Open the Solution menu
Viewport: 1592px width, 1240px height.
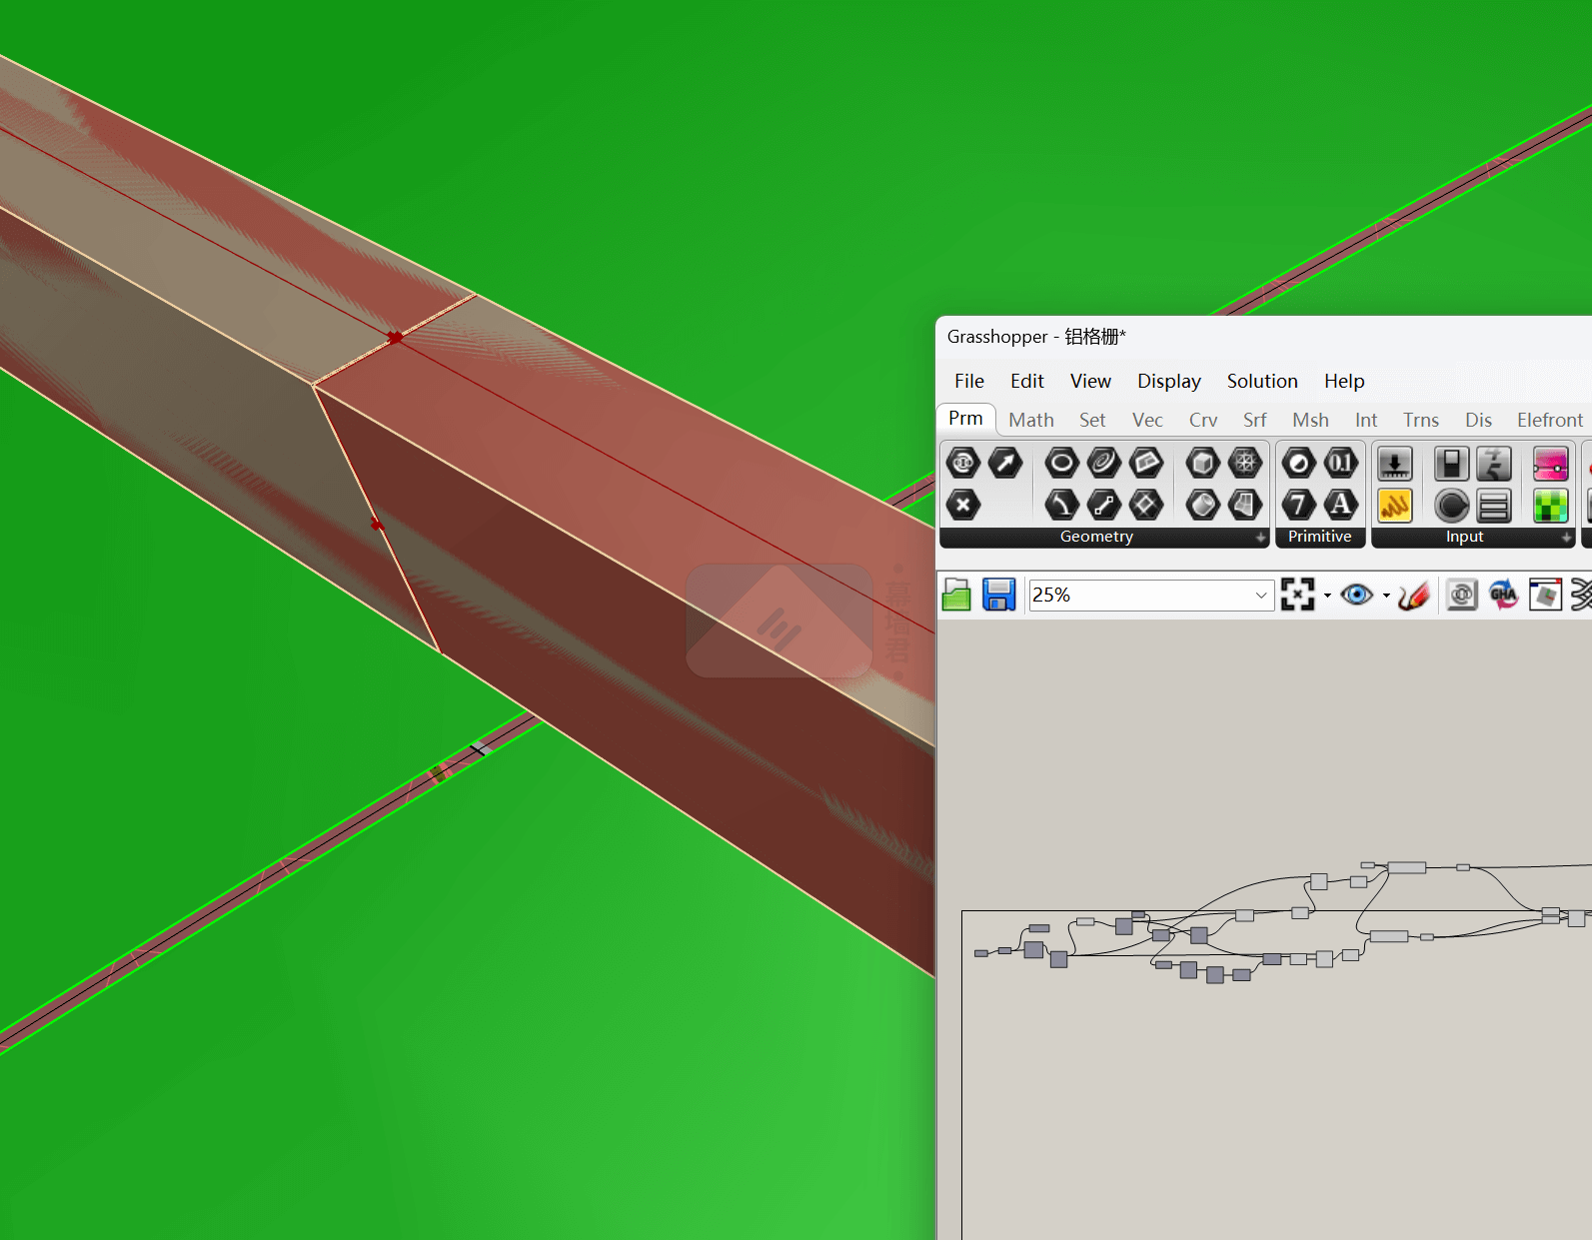[1261, 381]
